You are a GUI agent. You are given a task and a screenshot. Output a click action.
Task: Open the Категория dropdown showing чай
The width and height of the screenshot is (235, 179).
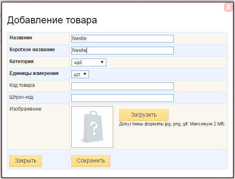(x=89, y=62)
